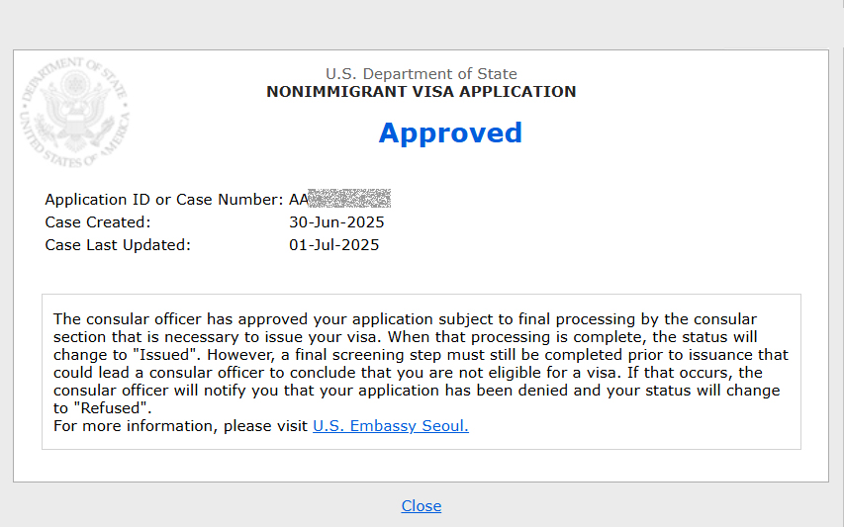The width and height of the screenshot is (844, 527).
Task: Click "For more information, please visit" text
Action: [x=180, y=426]
